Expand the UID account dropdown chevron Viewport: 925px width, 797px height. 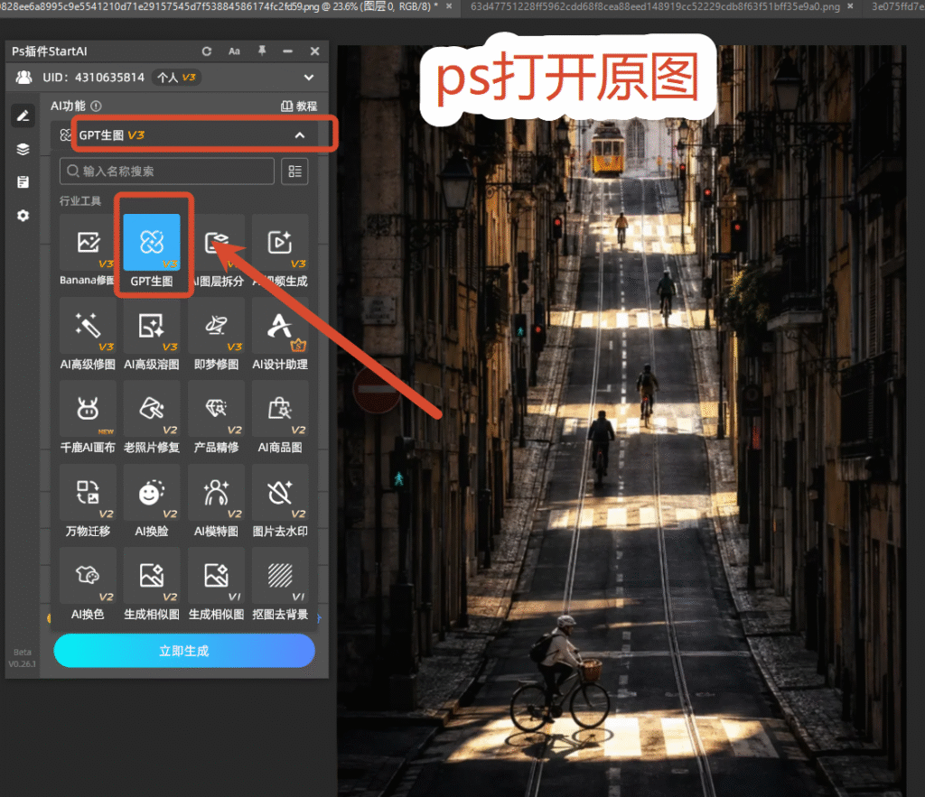point(309,78)
